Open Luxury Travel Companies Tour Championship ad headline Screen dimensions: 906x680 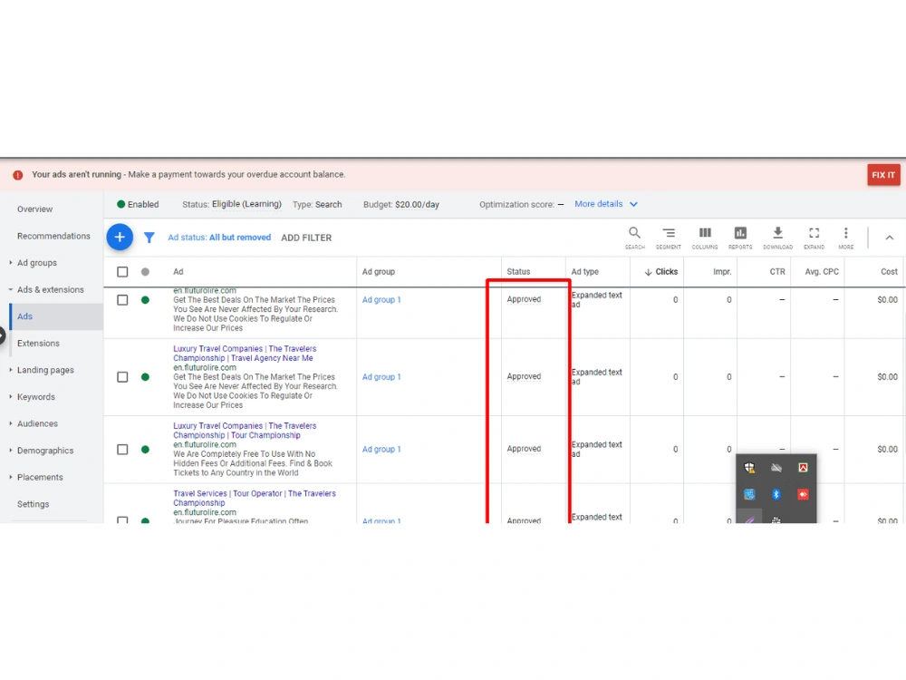pyautogui.click(x=245, y=430)
